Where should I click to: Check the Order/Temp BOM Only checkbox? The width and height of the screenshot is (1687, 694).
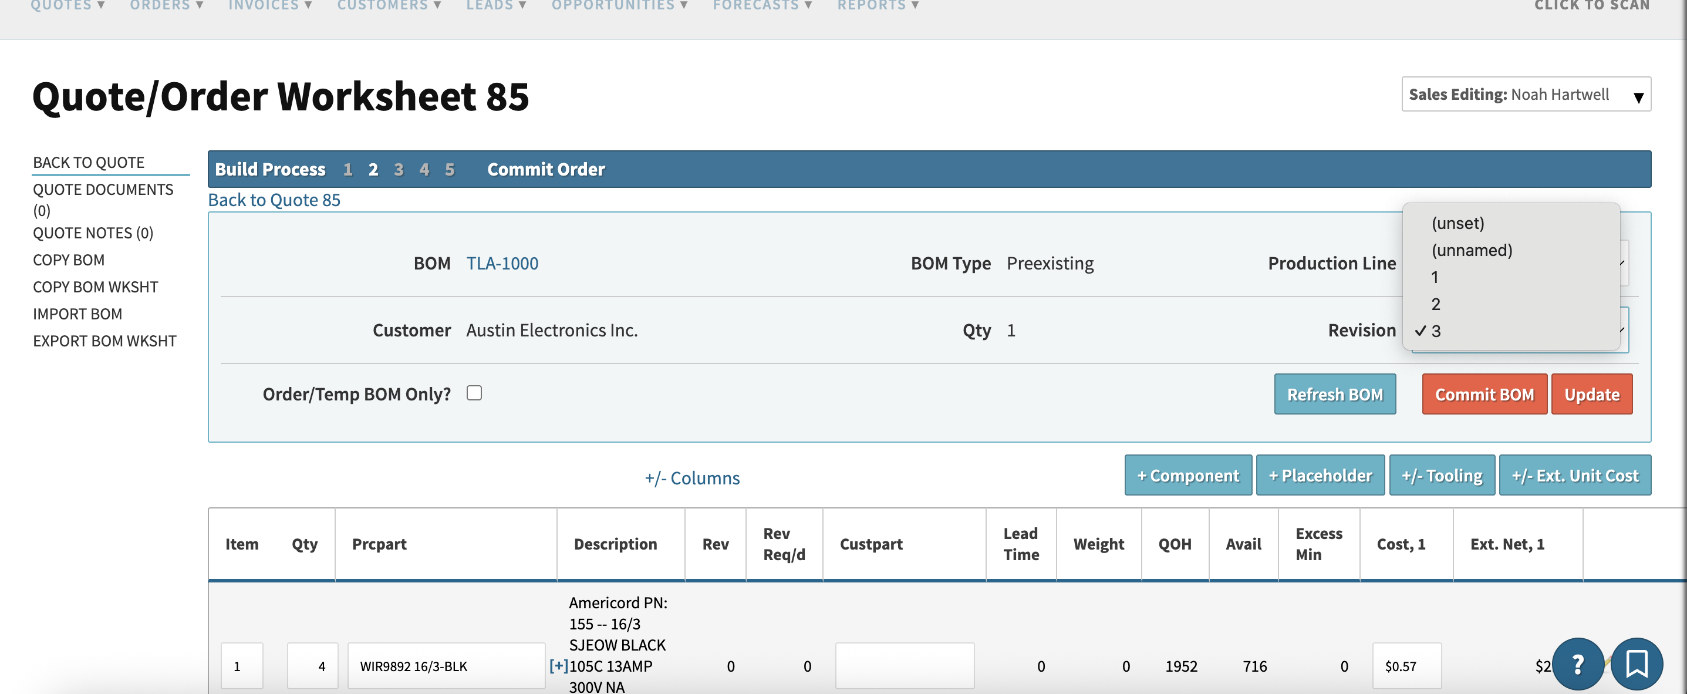click(474, 393)
